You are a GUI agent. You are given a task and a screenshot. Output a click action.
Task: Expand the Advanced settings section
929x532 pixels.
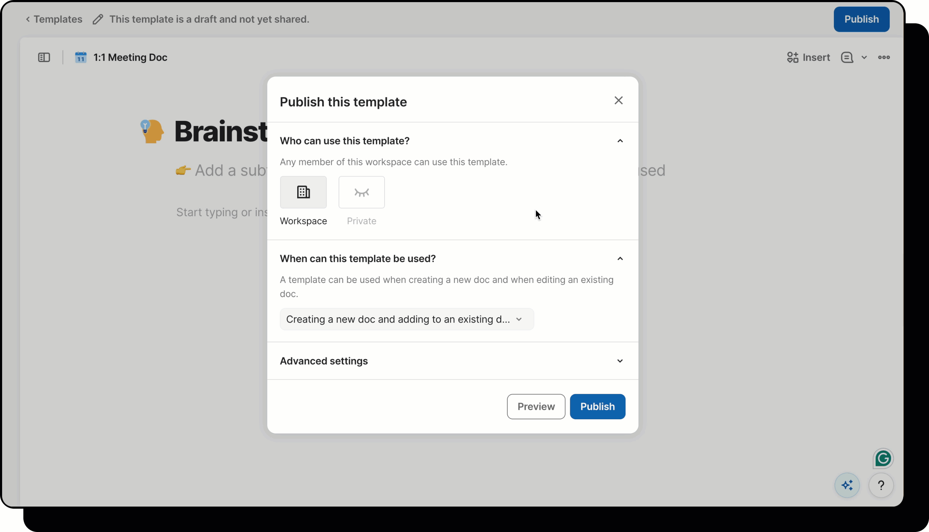(620, 361)
